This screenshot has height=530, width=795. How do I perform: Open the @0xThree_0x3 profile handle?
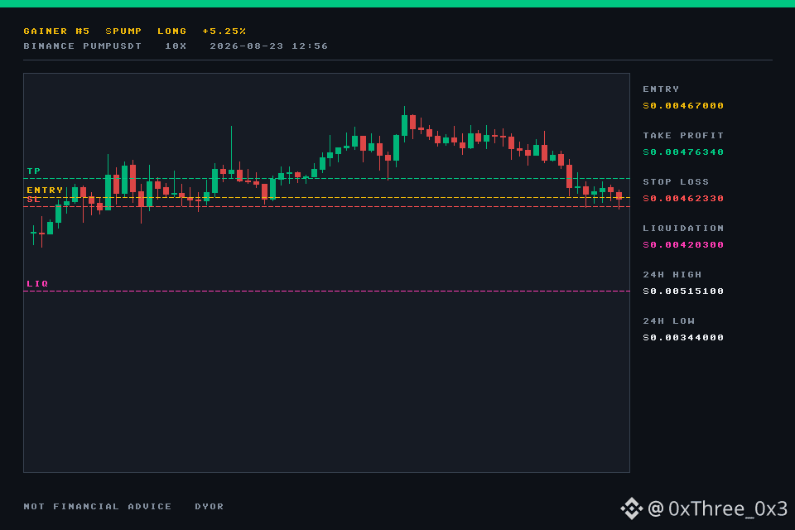tap(717, 508)
